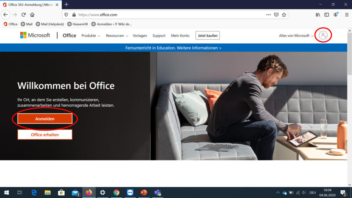This screenshot has height=198, width=352.
Task: Open Fernunterricht in Education banner link
Action: click(x=173, y=48)
